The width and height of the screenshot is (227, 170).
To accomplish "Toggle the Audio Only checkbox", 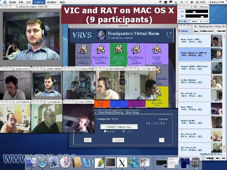I will click(105, 131).
